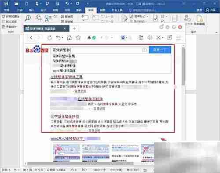The image size is (220, 173).
Task: Add a New Comment from the ribbon
Action: point(85,18)
